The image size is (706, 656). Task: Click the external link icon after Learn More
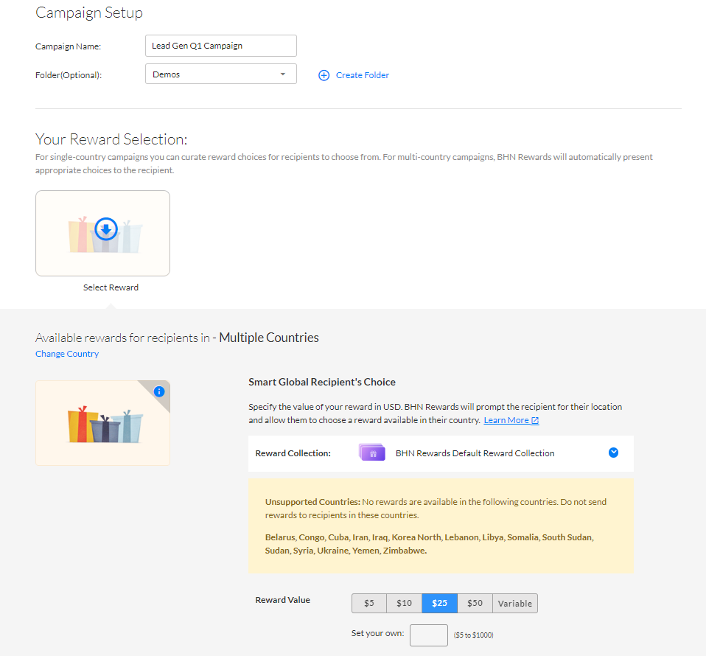[535, 420]
